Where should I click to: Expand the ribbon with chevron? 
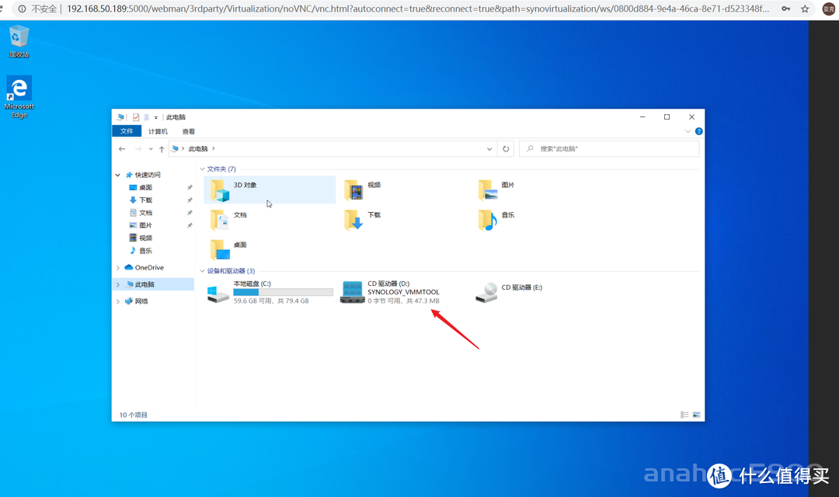(688, 131)
